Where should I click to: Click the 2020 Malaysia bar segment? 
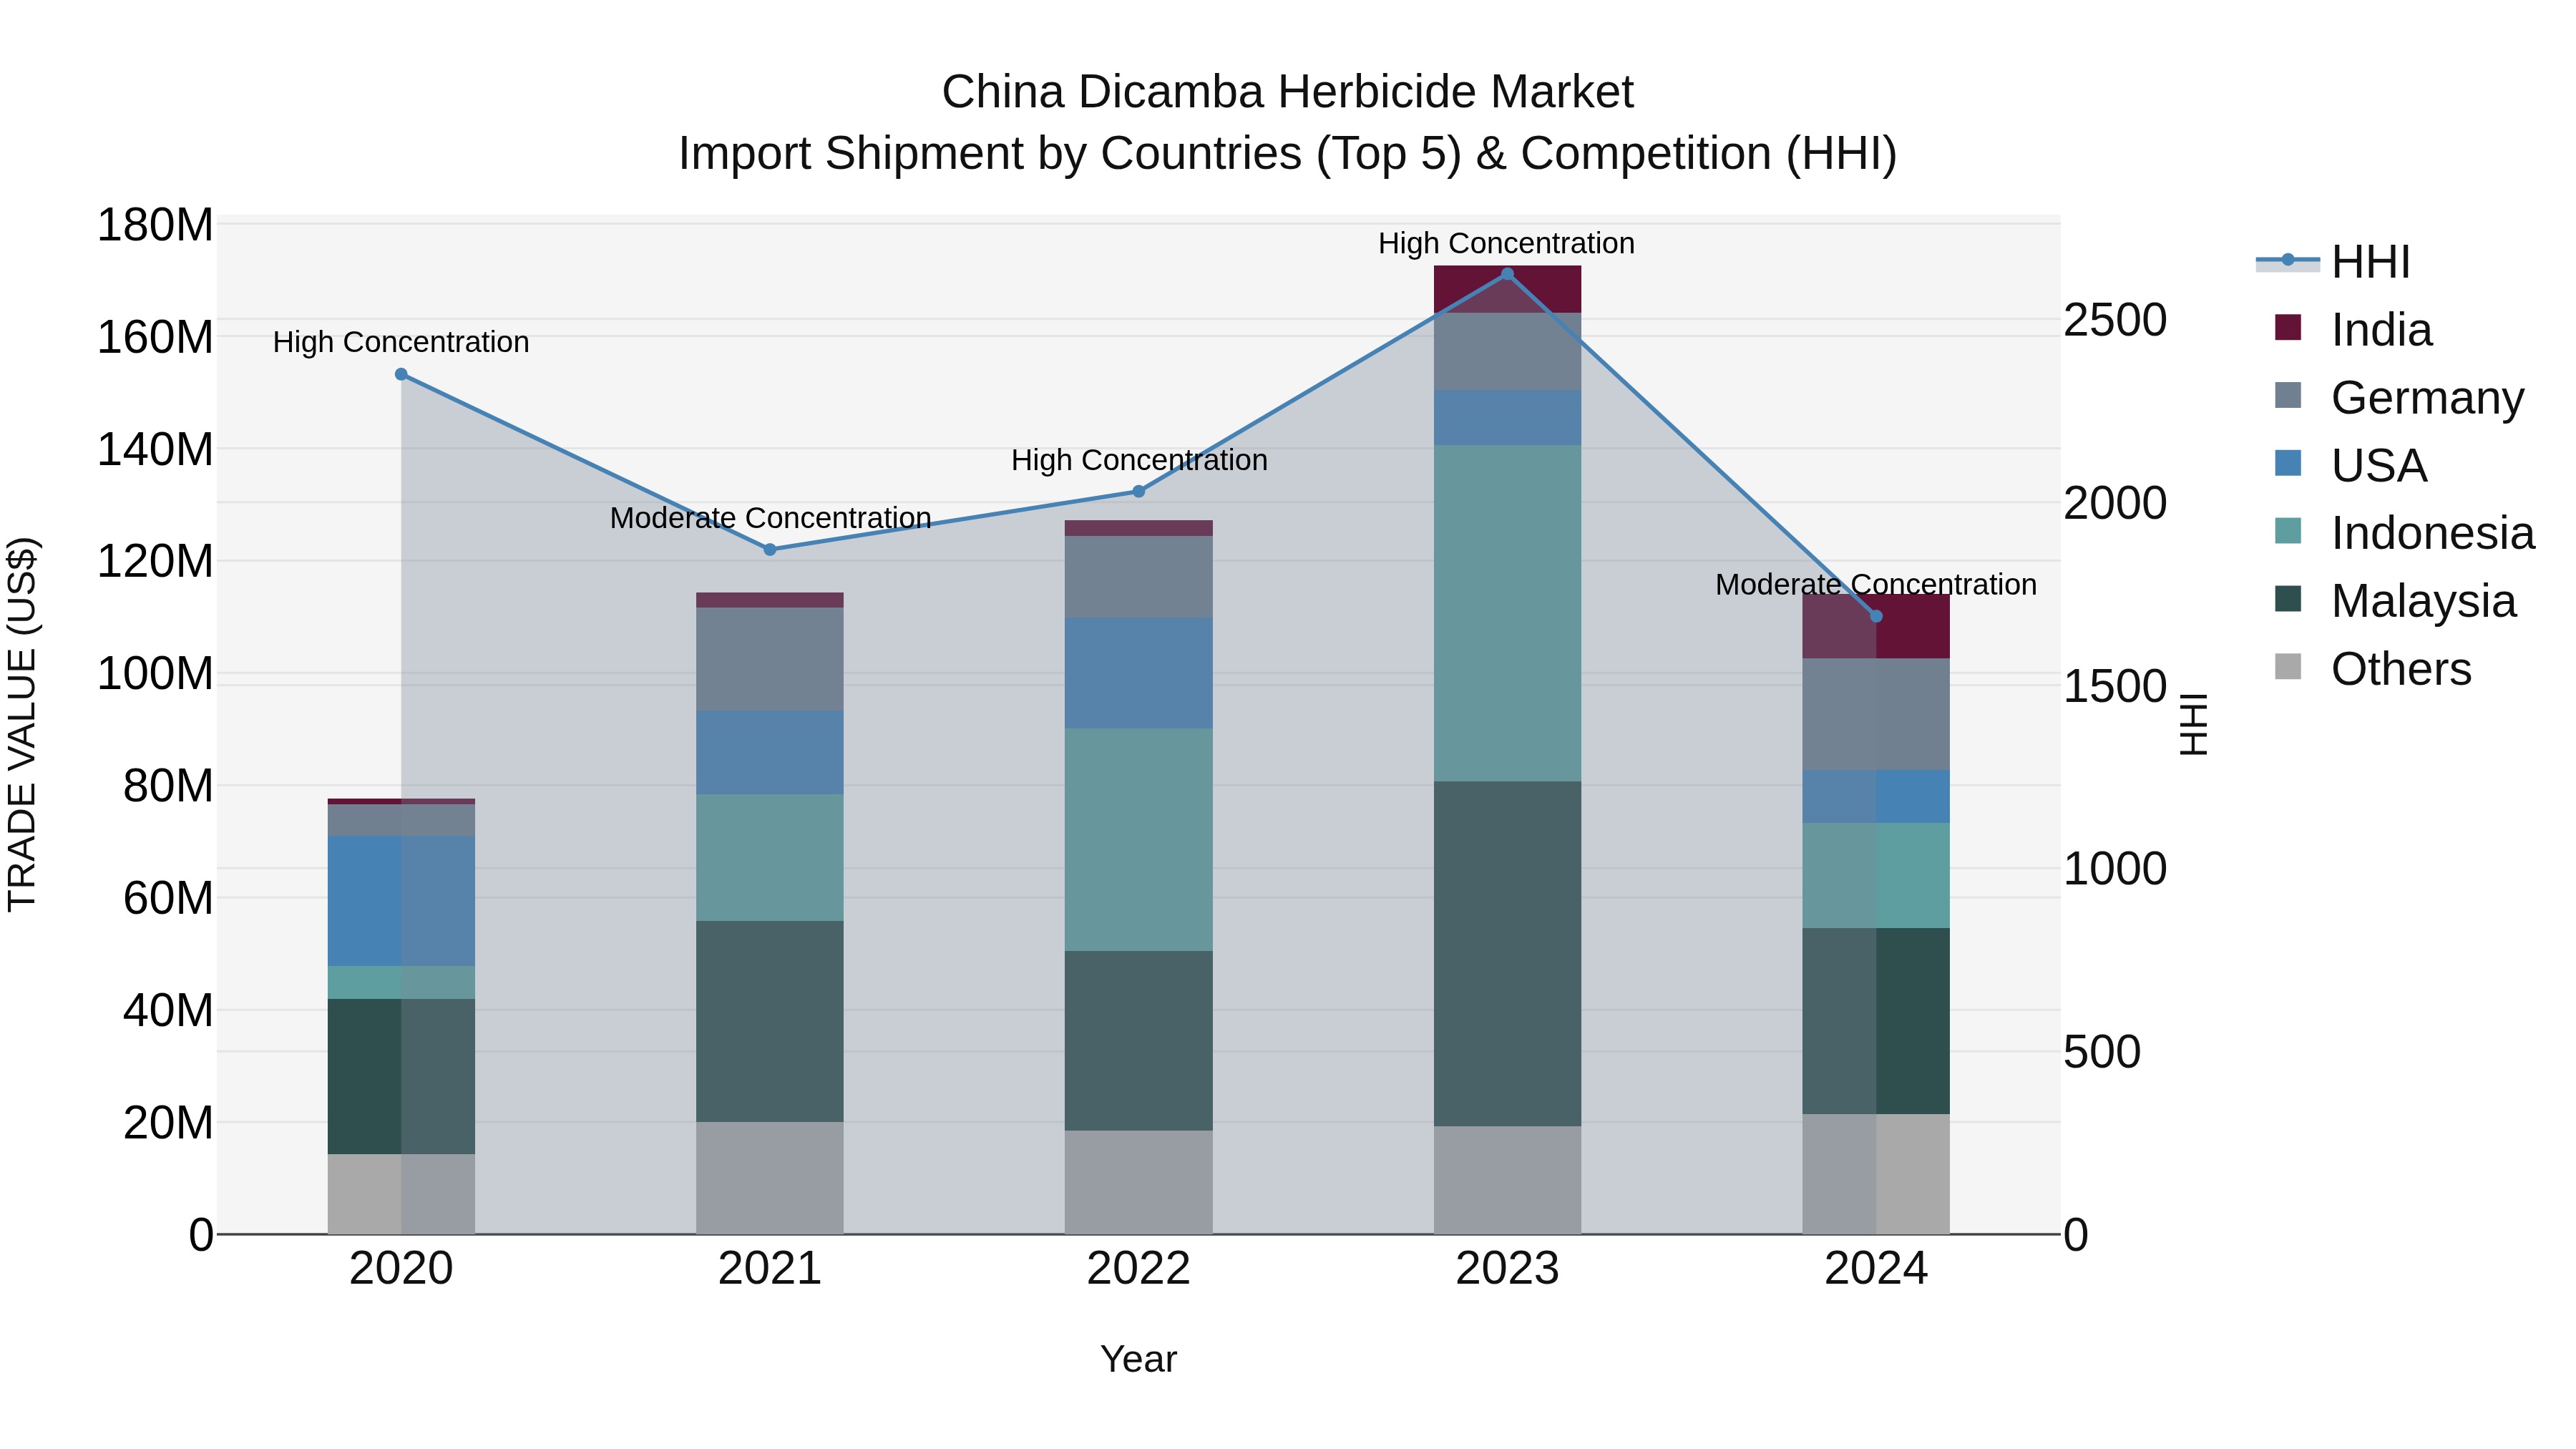(401, 1077)
